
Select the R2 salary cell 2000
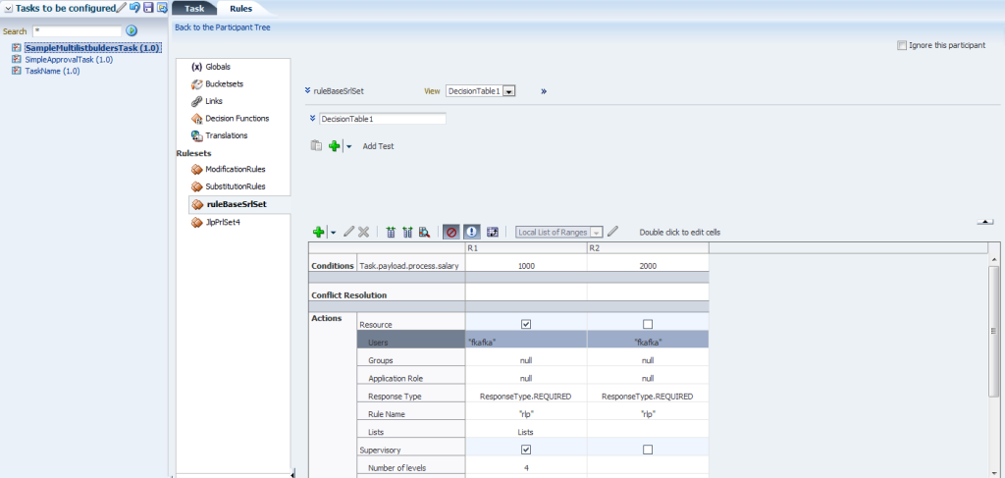pyautogui.click(x=648, y=266)
